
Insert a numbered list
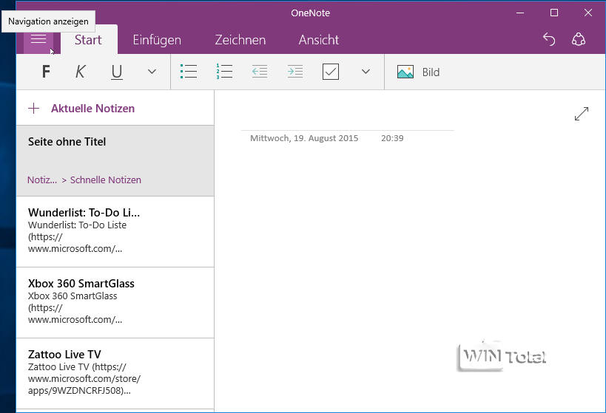tap(224, 72)
